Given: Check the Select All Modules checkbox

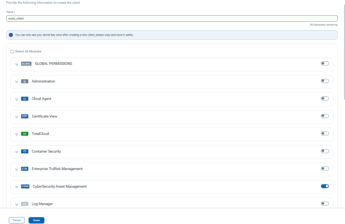Looking at the screenshot, I should point(12,52).
